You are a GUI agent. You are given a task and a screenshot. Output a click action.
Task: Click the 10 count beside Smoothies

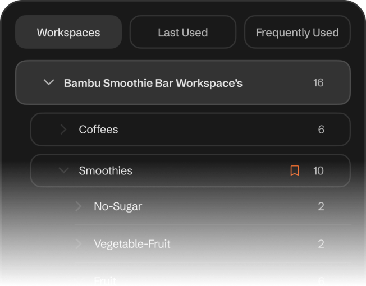point(318,171)
